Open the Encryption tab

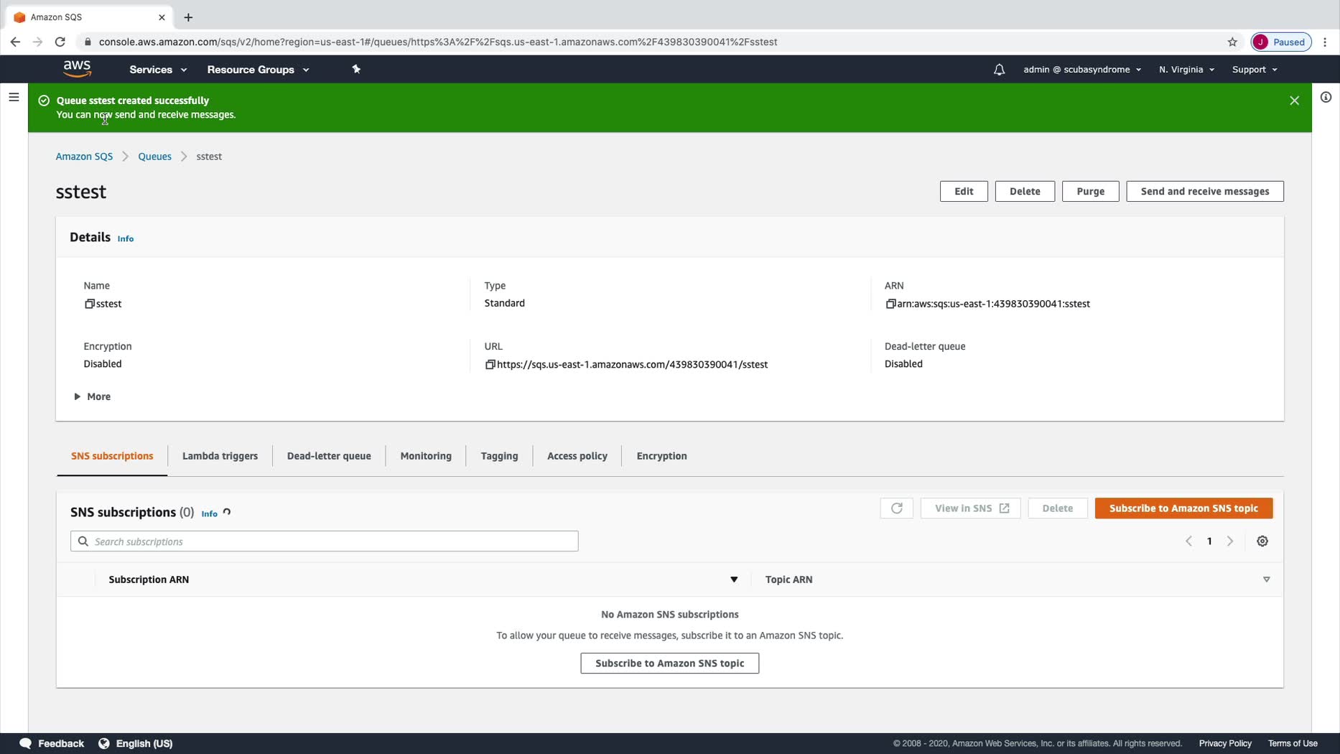(661, 456)
